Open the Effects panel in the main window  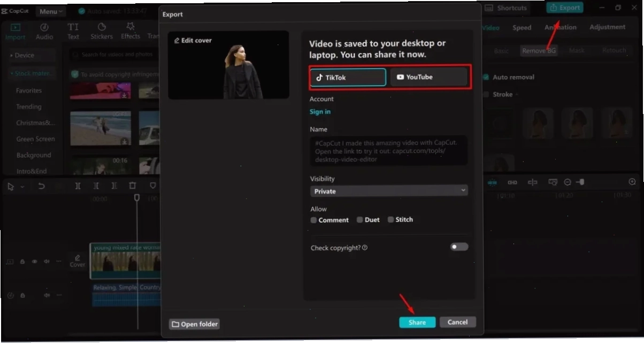(x=130, y=32)
